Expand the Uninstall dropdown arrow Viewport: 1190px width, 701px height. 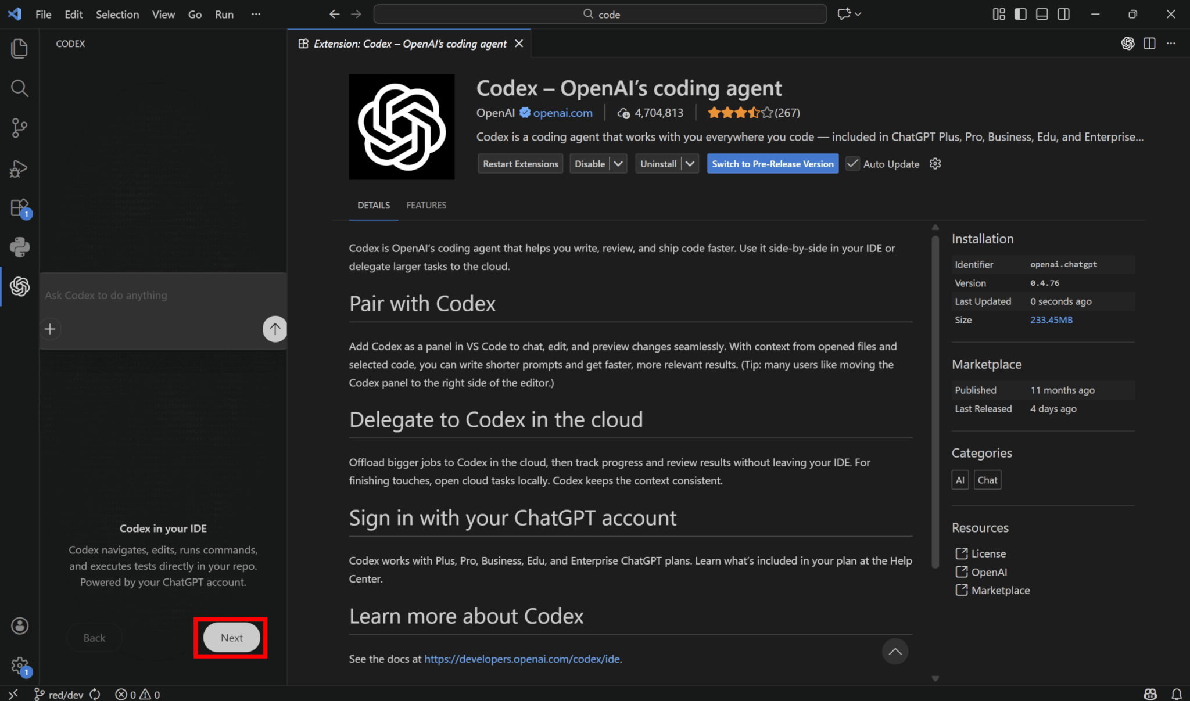coord(690,164)
